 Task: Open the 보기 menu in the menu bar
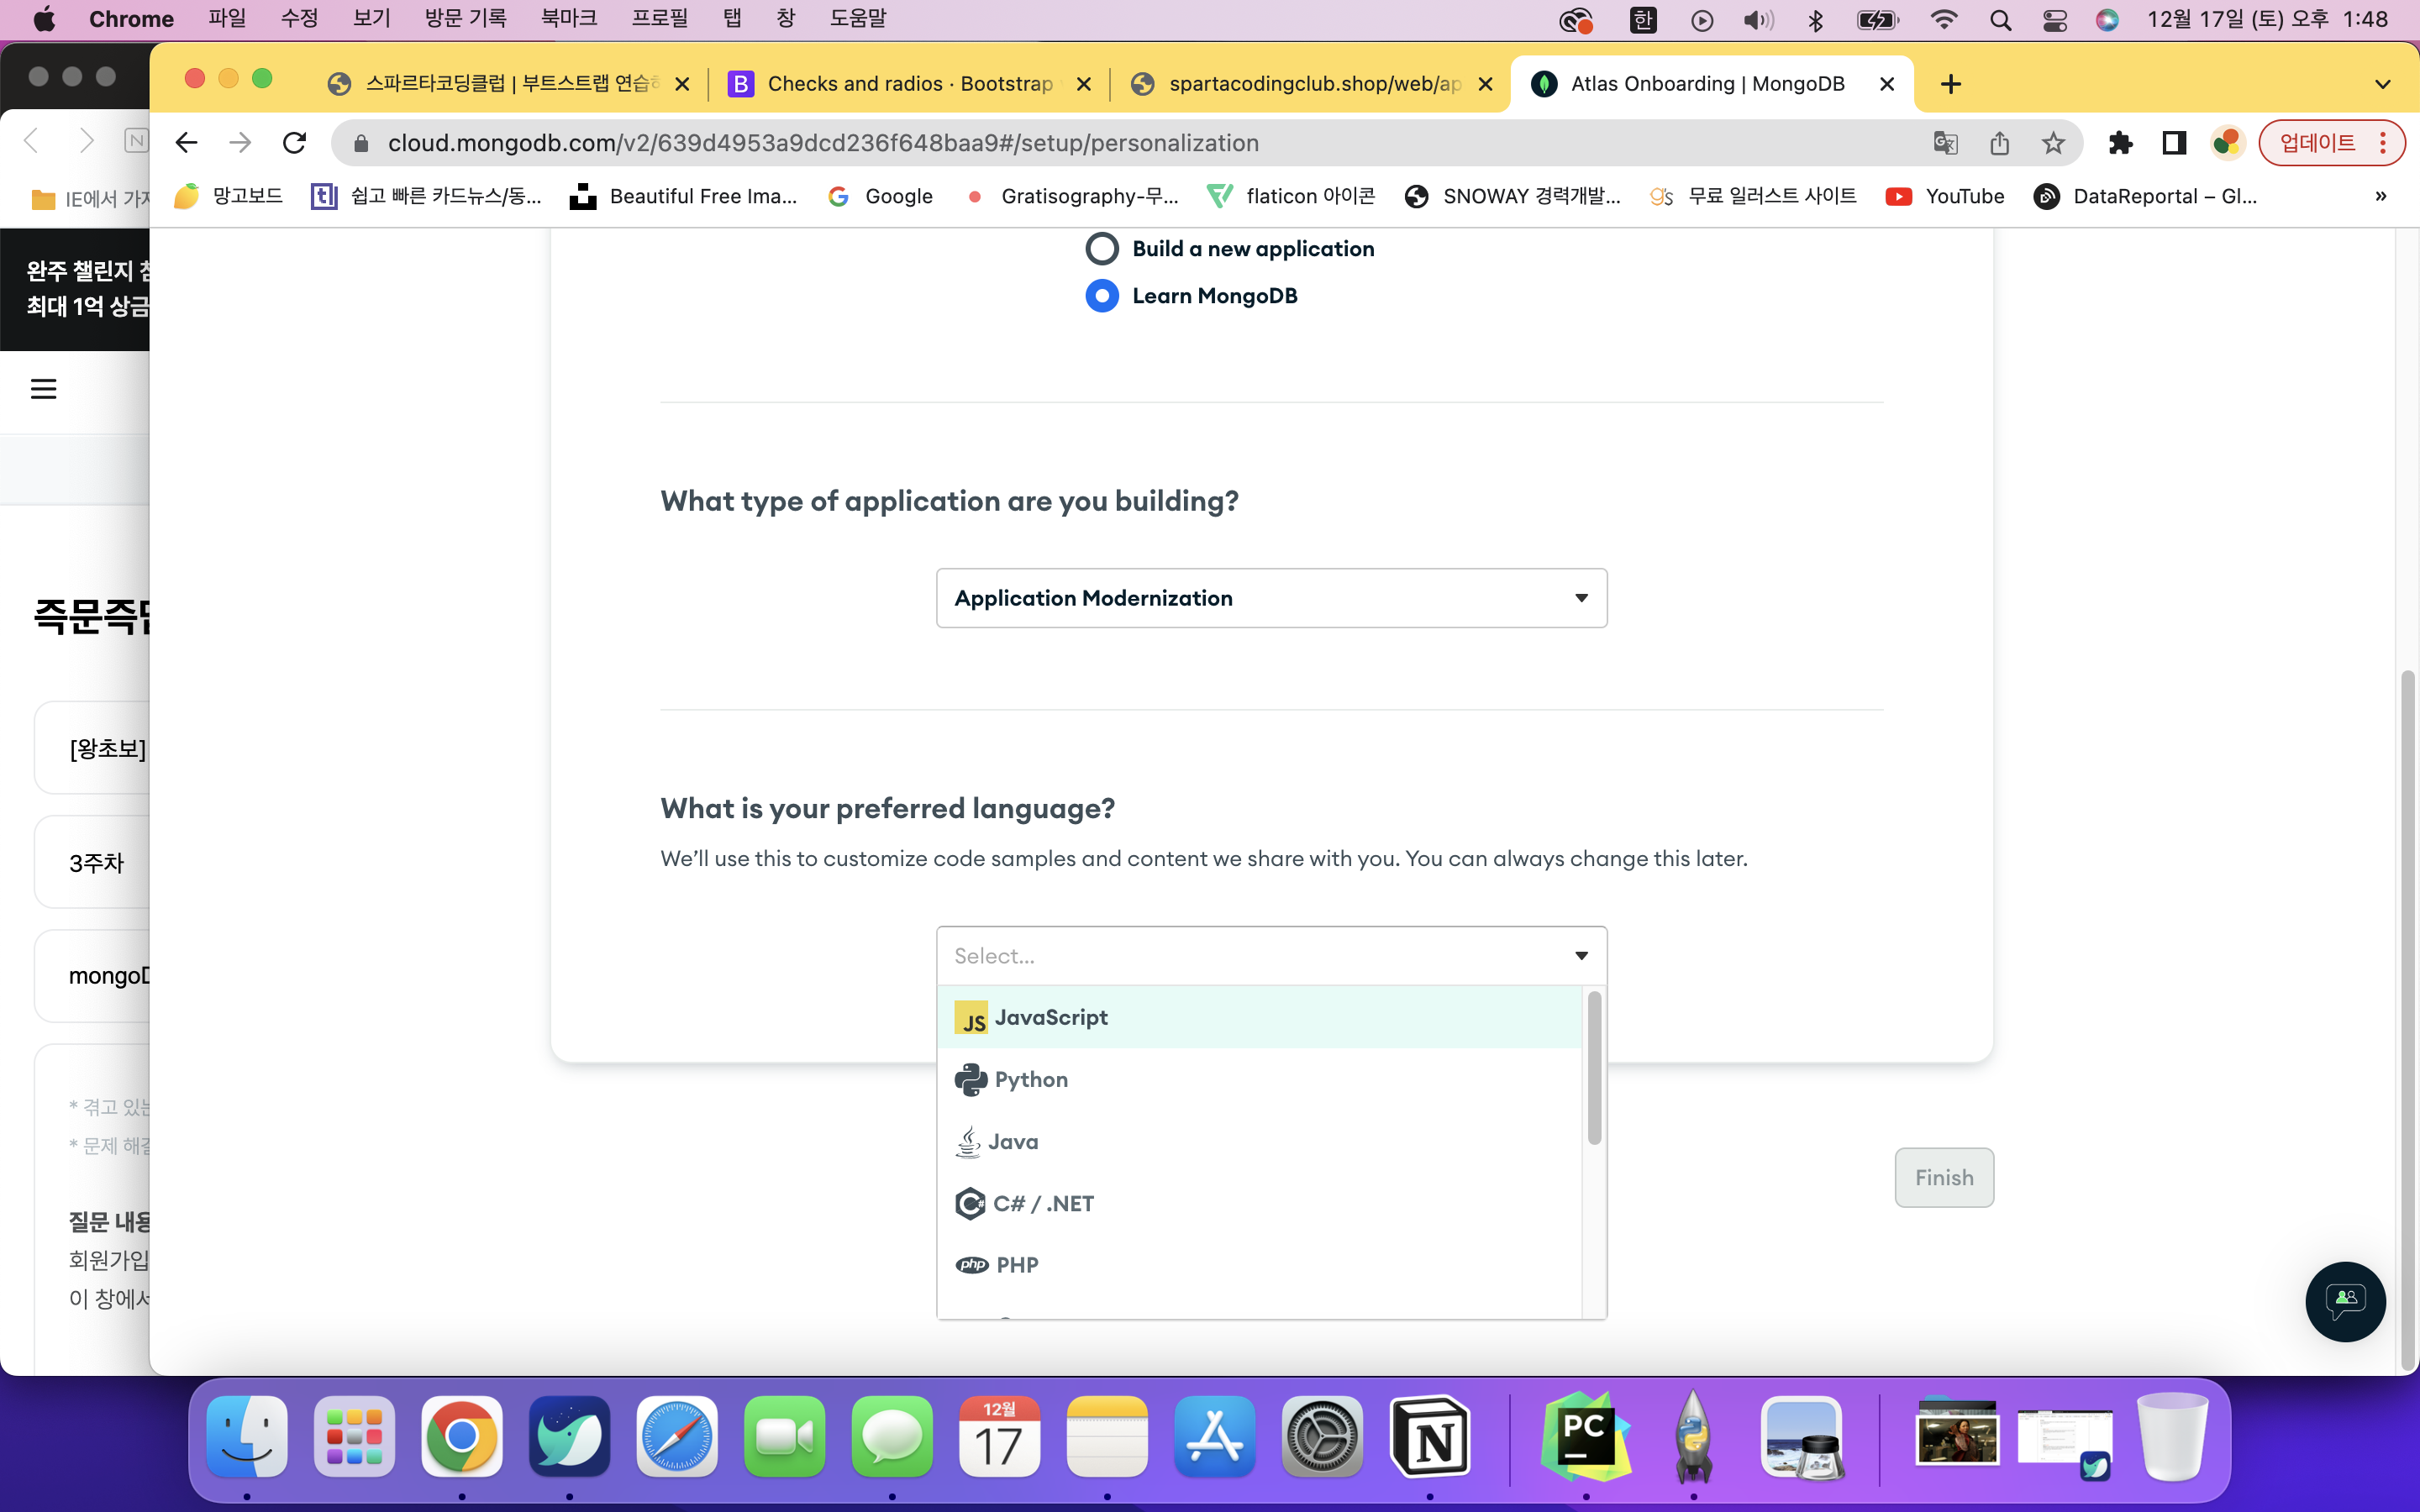coord(372,19)
